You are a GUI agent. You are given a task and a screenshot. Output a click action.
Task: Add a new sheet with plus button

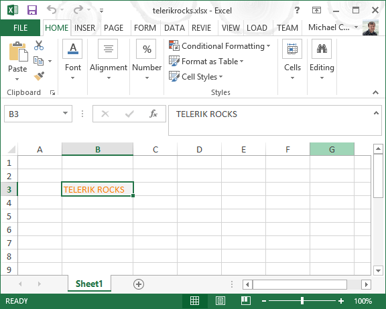tap(139, 284)
